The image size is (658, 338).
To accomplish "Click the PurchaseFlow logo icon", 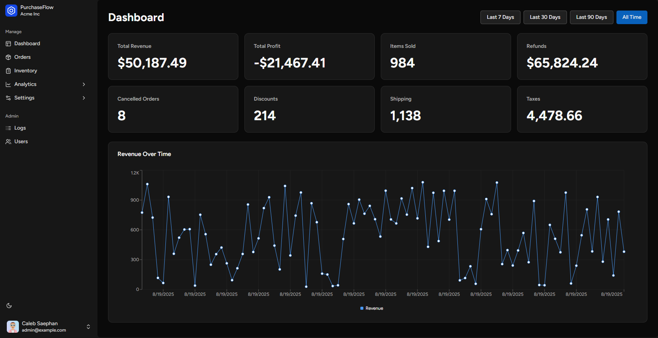I will (x=11, y=11).
